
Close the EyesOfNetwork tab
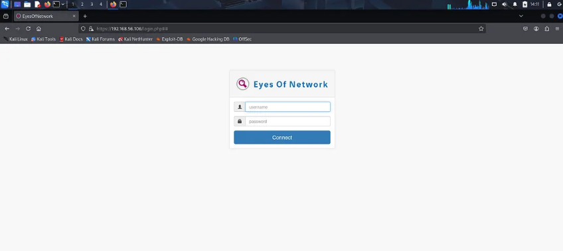coord(74,16)
